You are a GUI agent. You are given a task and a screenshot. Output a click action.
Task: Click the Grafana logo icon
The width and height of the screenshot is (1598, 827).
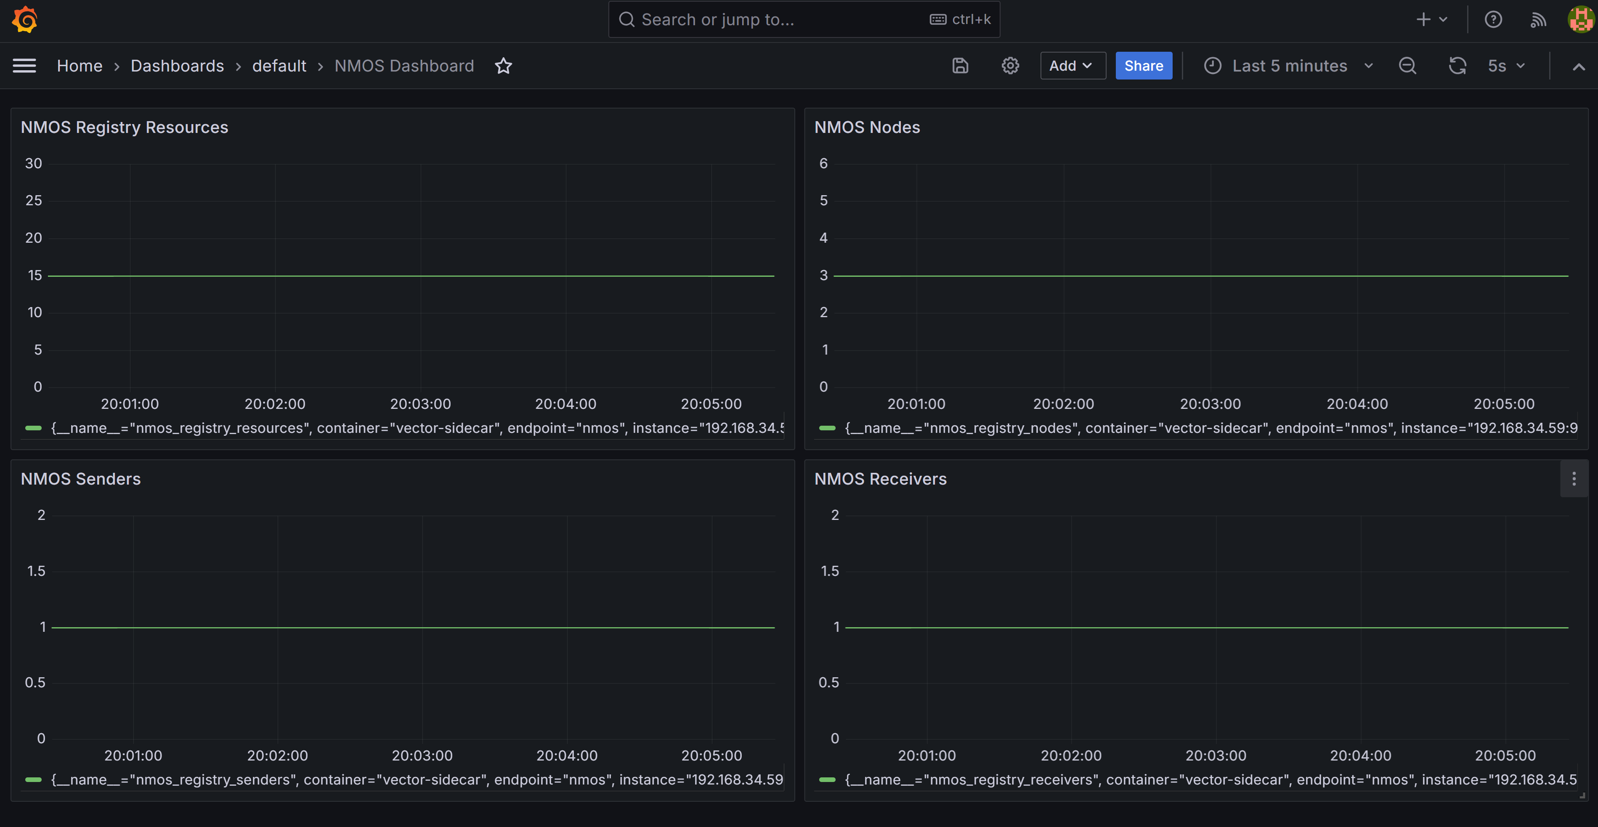point(25,19)
